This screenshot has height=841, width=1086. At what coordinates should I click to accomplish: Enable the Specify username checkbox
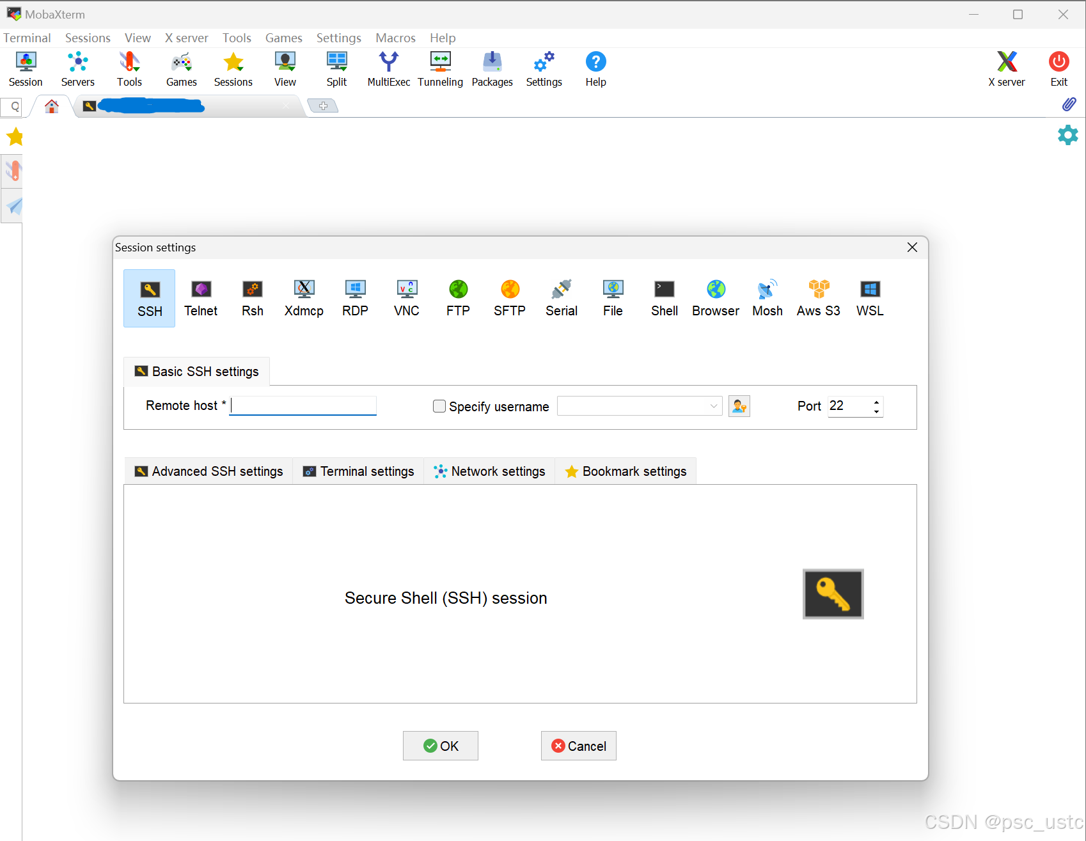[439, 406]
